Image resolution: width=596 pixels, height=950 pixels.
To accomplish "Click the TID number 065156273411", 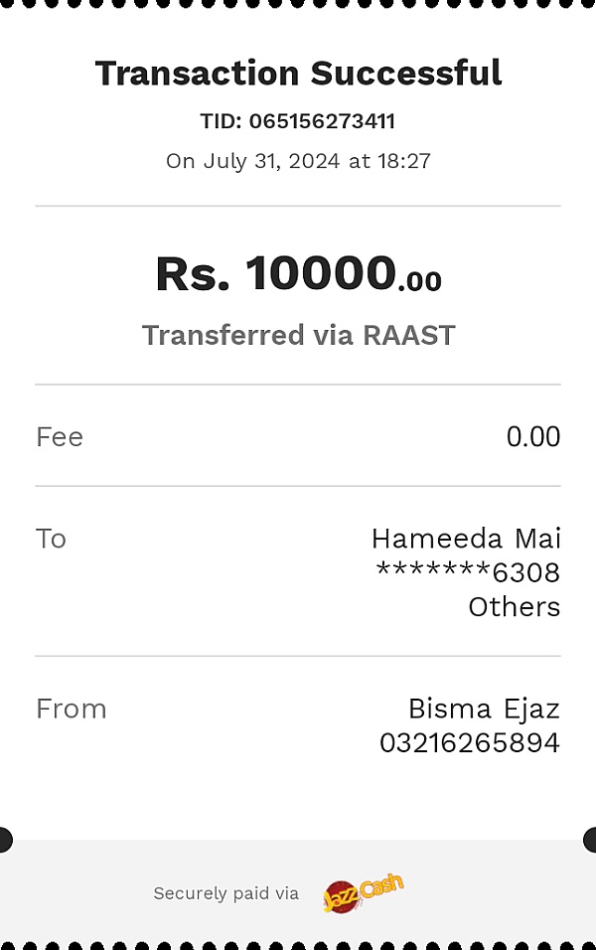I will [x=322, y=121].
